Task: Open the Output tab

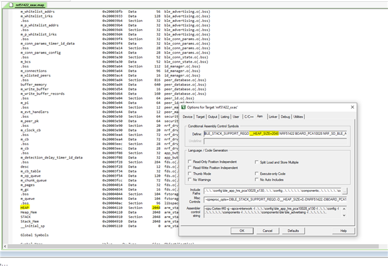Action: click(212, 117)
